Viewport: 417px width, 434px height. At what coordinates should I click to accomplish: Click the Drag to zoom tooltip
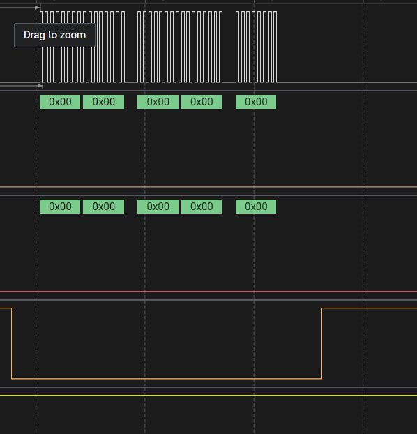point(55,35)
